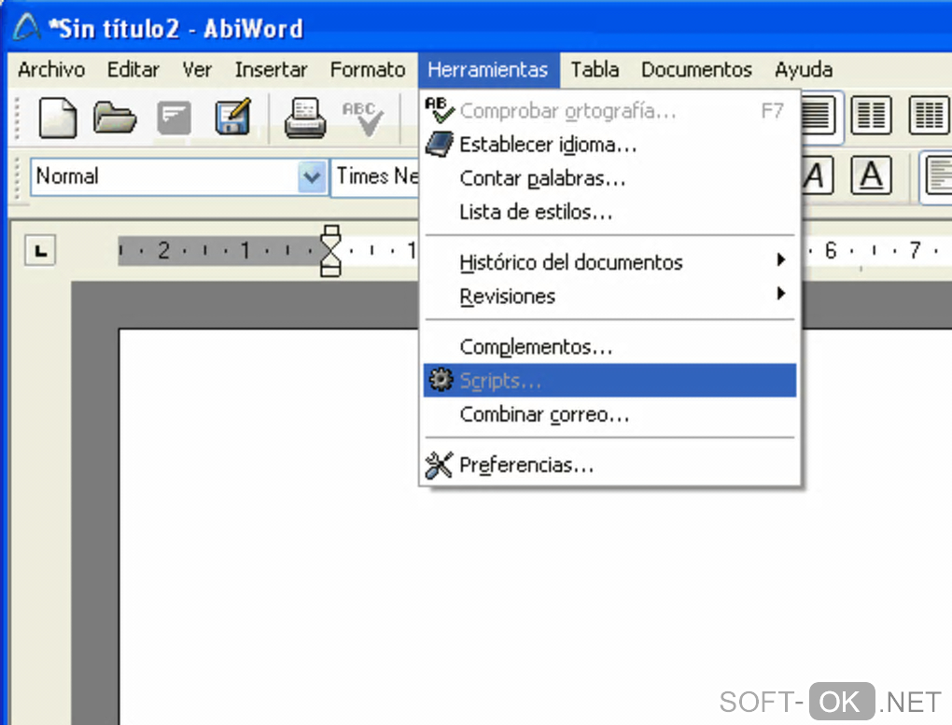
Task: Click the ABC spell check toolbar icon
Action: pos(363,118)
